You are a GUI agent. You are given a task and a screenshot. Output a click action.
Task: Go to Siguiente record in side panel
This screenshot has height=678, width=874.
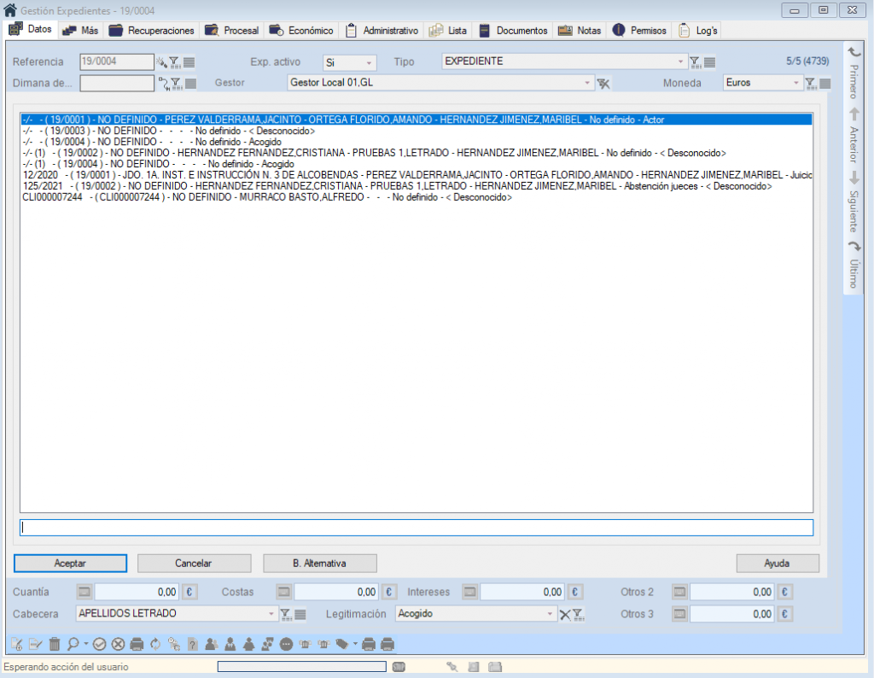pos(853,202)
